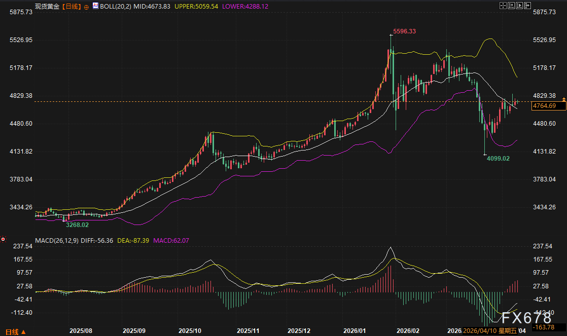The image size is (567, 336).
Task: Click the jump to latest candle icon
Action: point(527,6)
